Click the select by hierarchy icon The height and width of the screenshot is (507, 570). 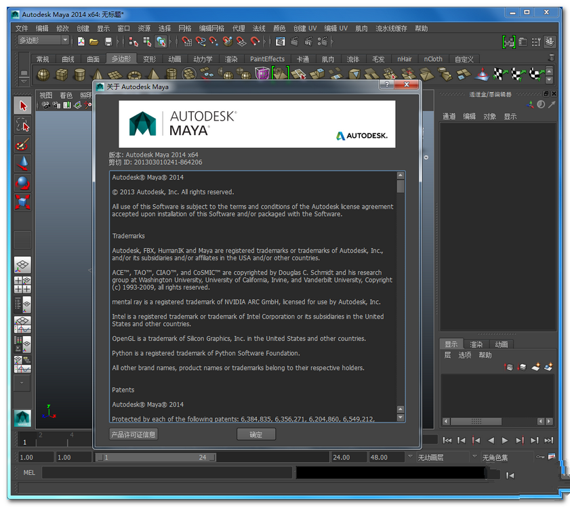point(133,42)
